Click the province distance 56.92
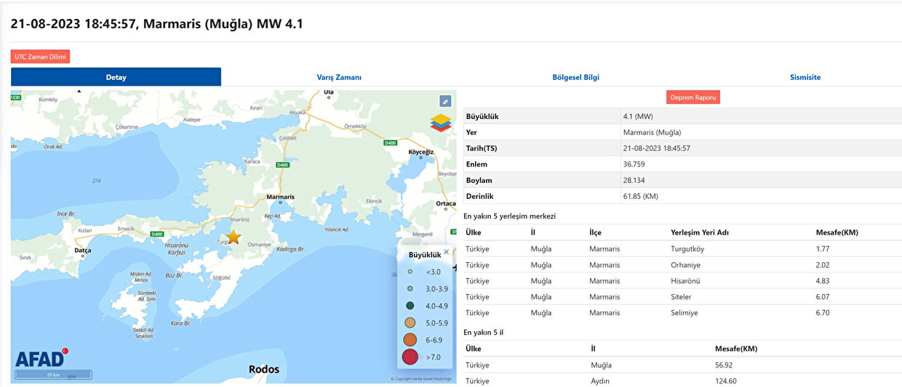 click(x=725, y=365)
